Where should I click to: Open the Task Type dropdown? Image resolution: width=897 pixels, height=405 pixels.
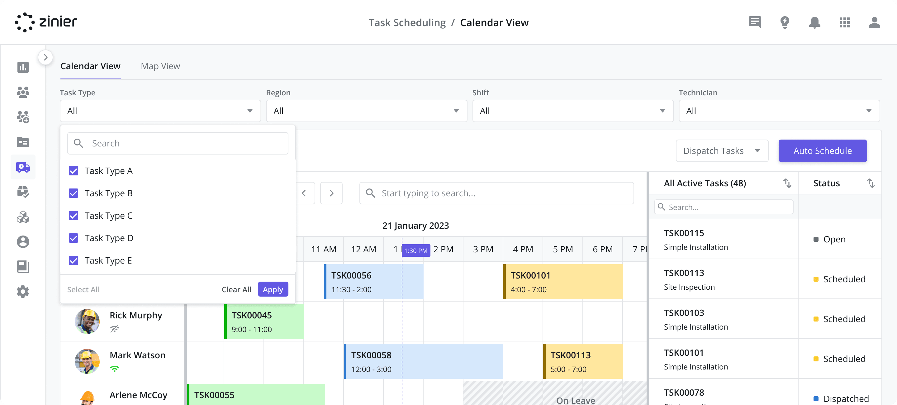[160, 111]
